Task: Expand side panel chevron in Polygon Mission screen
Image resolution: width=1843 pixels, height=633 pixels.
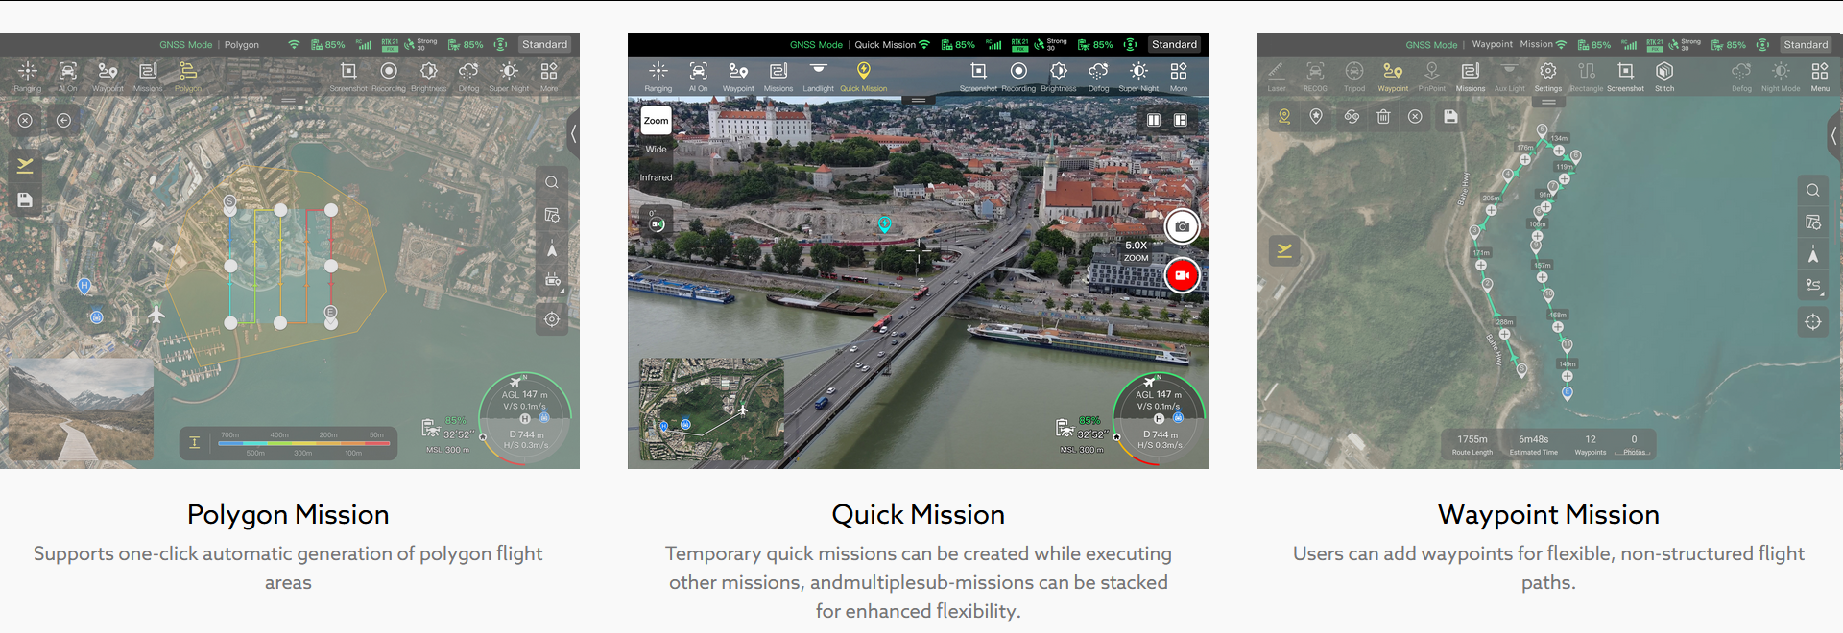Action: click(573, 134)
